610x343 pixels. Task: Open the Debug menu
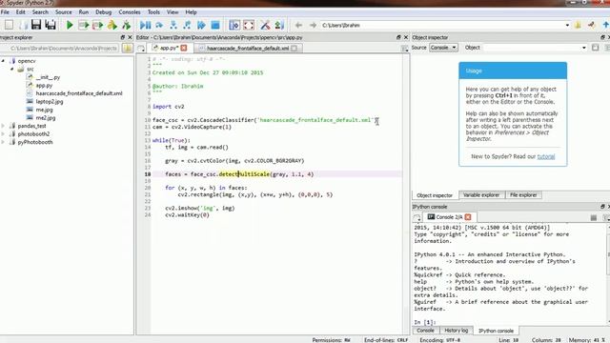click(x=104, y=12)
